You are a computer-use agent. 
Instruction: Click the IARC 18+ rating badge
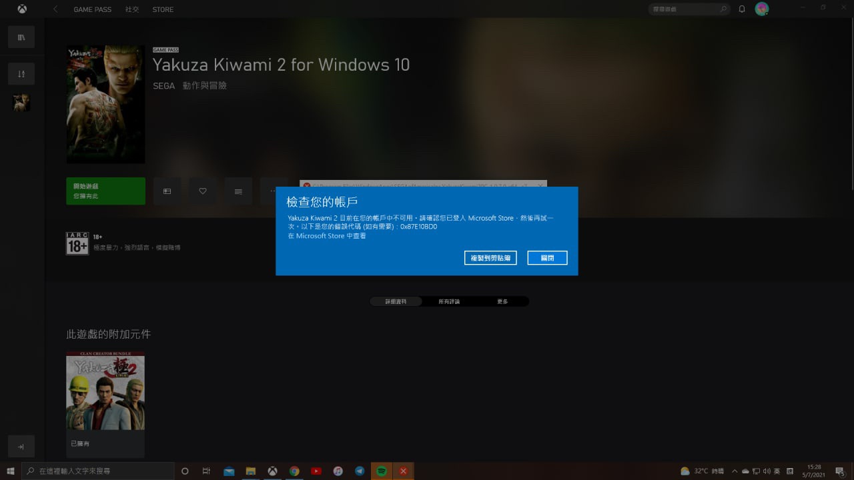point(77,243)
